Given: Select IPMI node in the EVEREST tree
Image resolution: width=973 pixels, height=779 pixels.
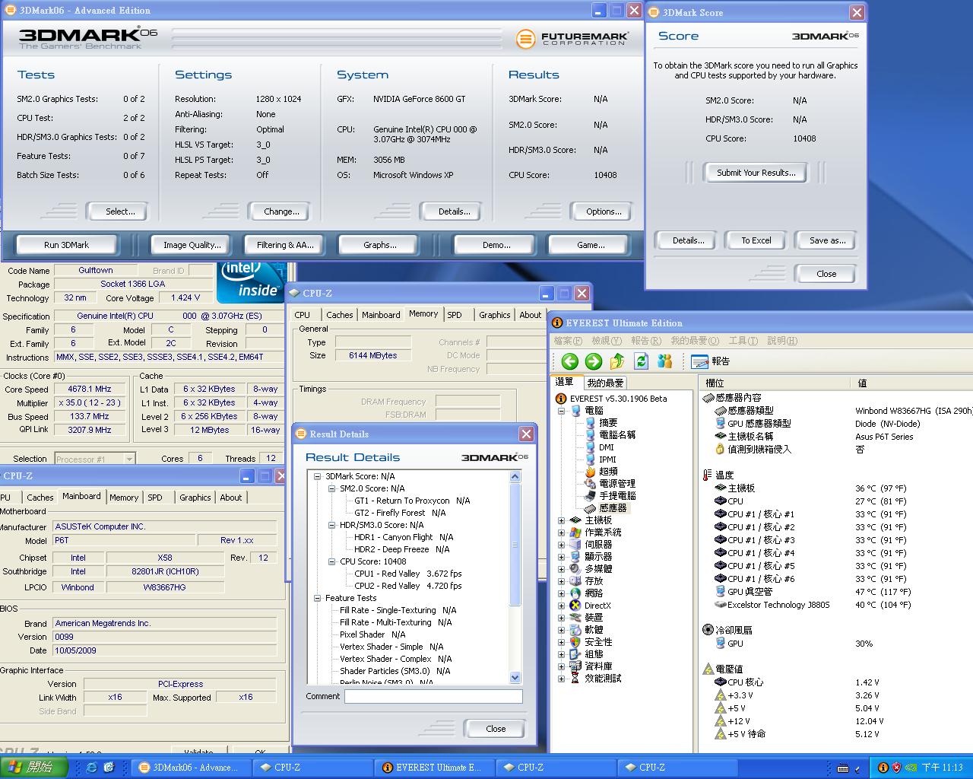Looking at the screenshot, I should tap(607, 459).
